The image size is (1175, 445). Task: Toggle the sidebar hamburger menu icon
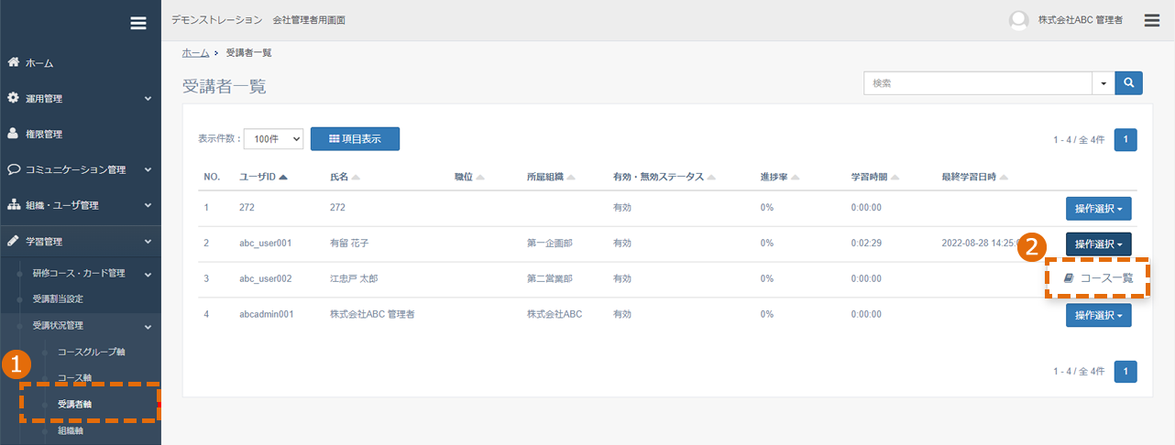click(138, 23)
